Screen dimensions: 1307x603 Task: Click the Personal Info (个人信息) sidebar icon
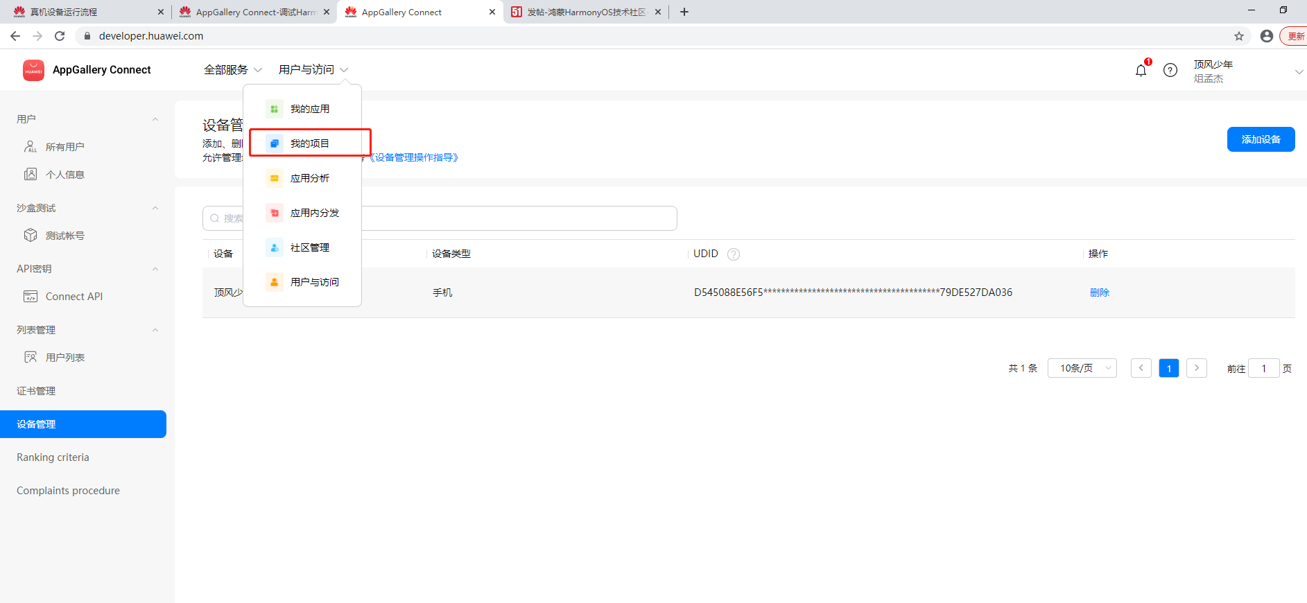tap(31, 174)
